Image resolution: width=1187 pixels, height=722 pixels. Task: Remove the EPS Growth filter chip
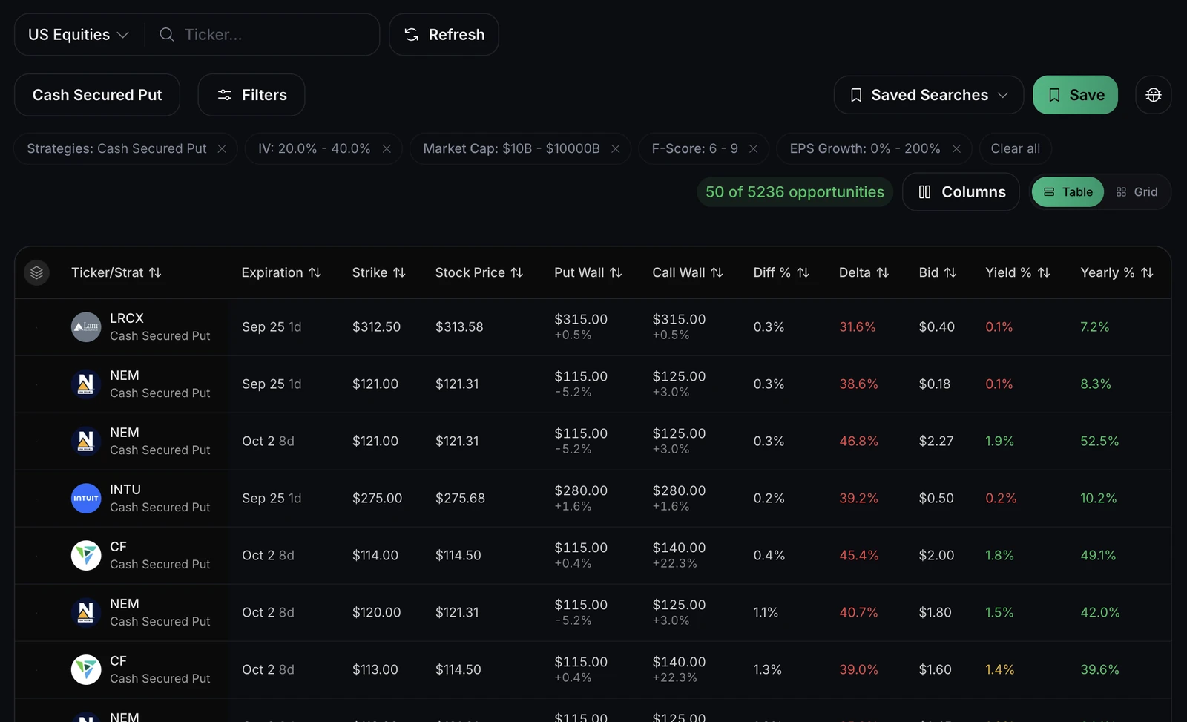pos(956,148)
